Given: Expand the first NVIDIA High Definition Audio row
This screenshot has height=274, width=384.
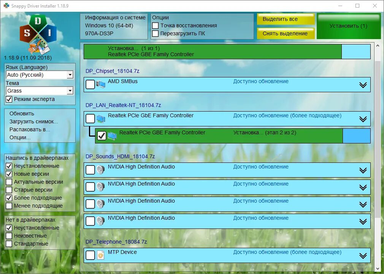Looking at the screenshot, I should click(363, 170).
